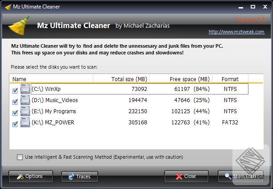Uncheck the K:\ MZ_POWER disk checkbox

coord(15,124)
